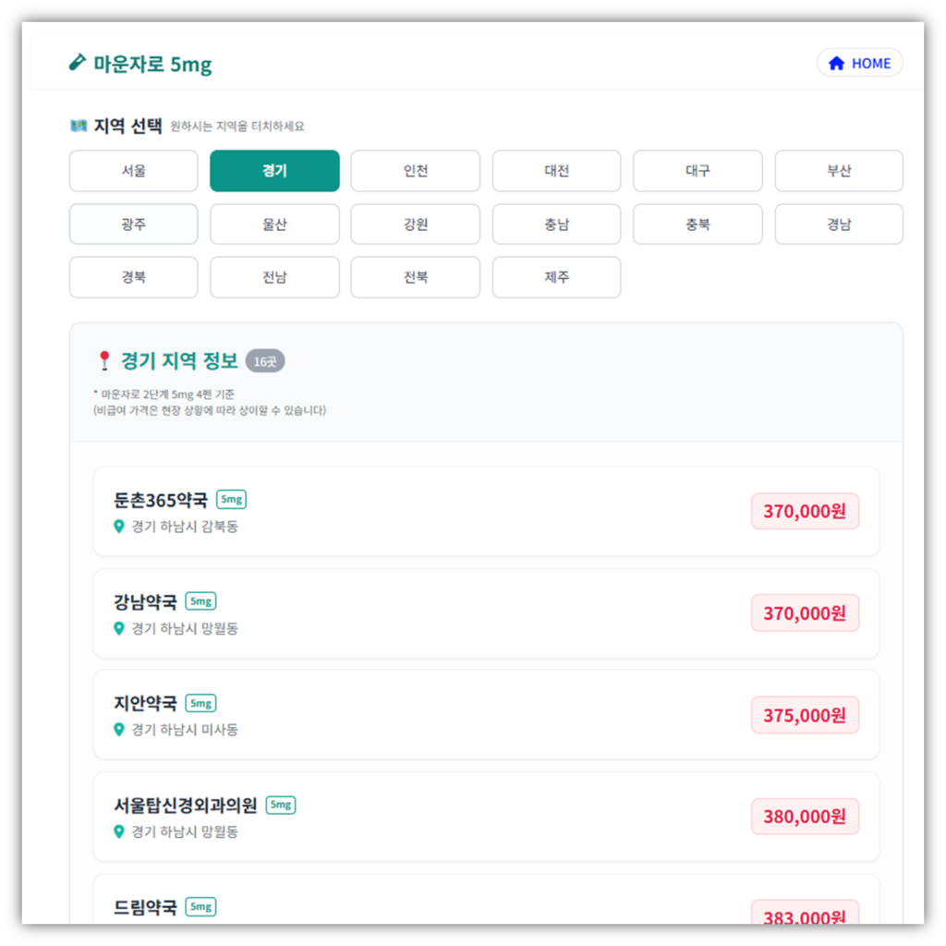Switch to the 서울 region
This screenshot has width=946, height=946.
point(133,171)
